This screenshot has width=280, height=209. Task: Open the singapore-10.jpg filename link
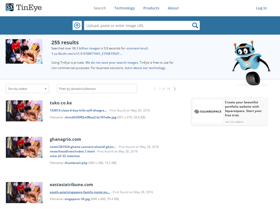pos(77,199)
